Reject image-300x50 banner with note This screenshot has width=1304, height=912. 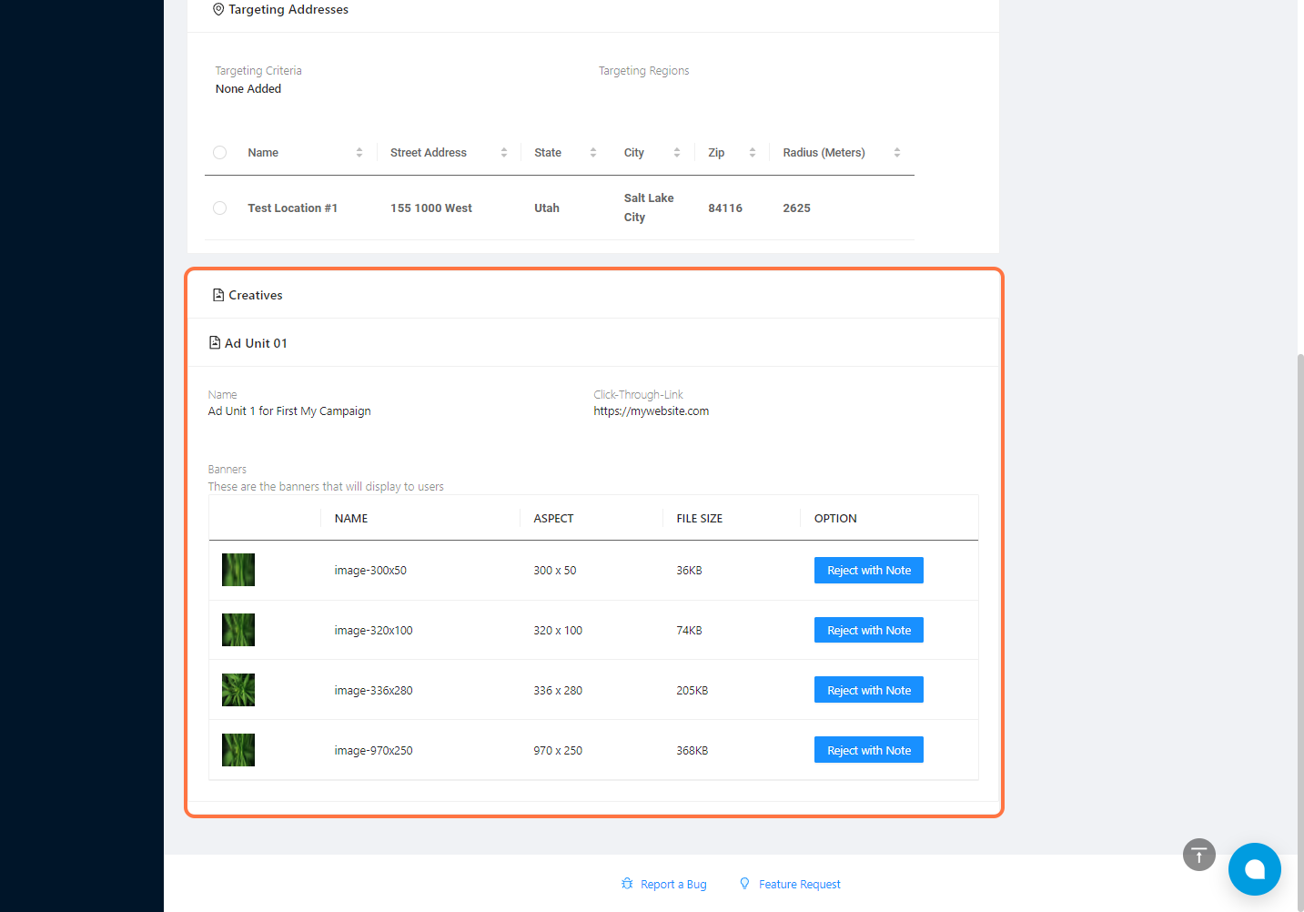[869, 571]
